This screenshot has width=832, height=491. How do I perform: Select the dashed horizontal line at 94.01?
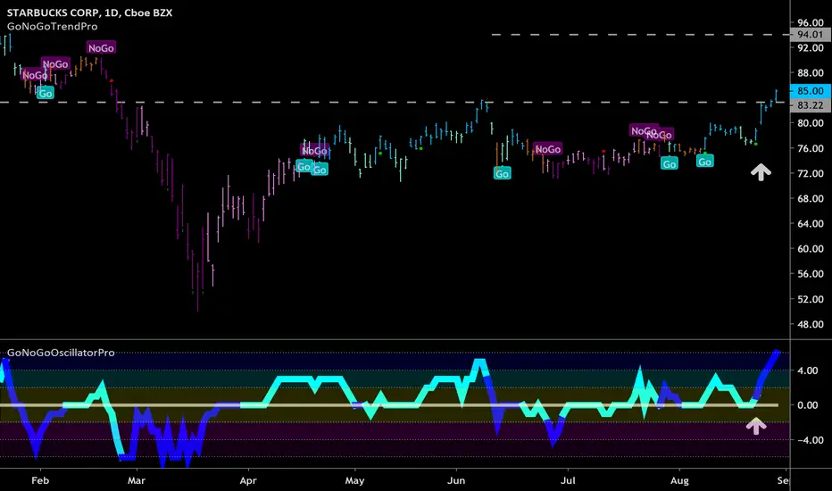640,35
